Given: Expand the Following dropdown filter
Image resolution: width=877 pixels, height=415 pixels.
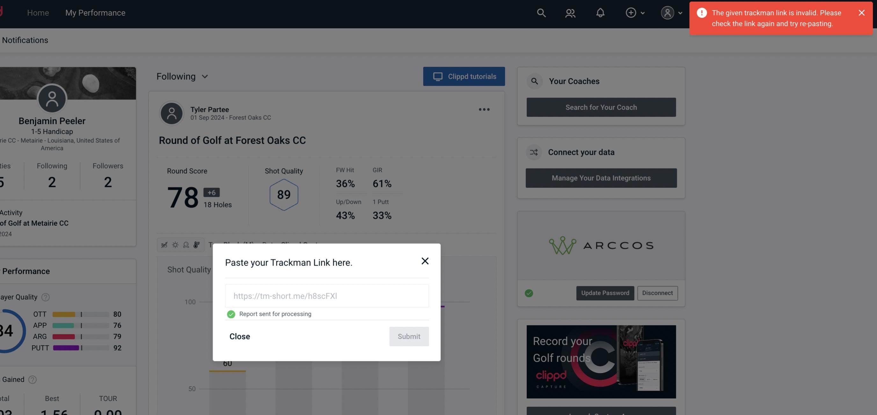Looking at the screenshot, I should coord(182,76).
